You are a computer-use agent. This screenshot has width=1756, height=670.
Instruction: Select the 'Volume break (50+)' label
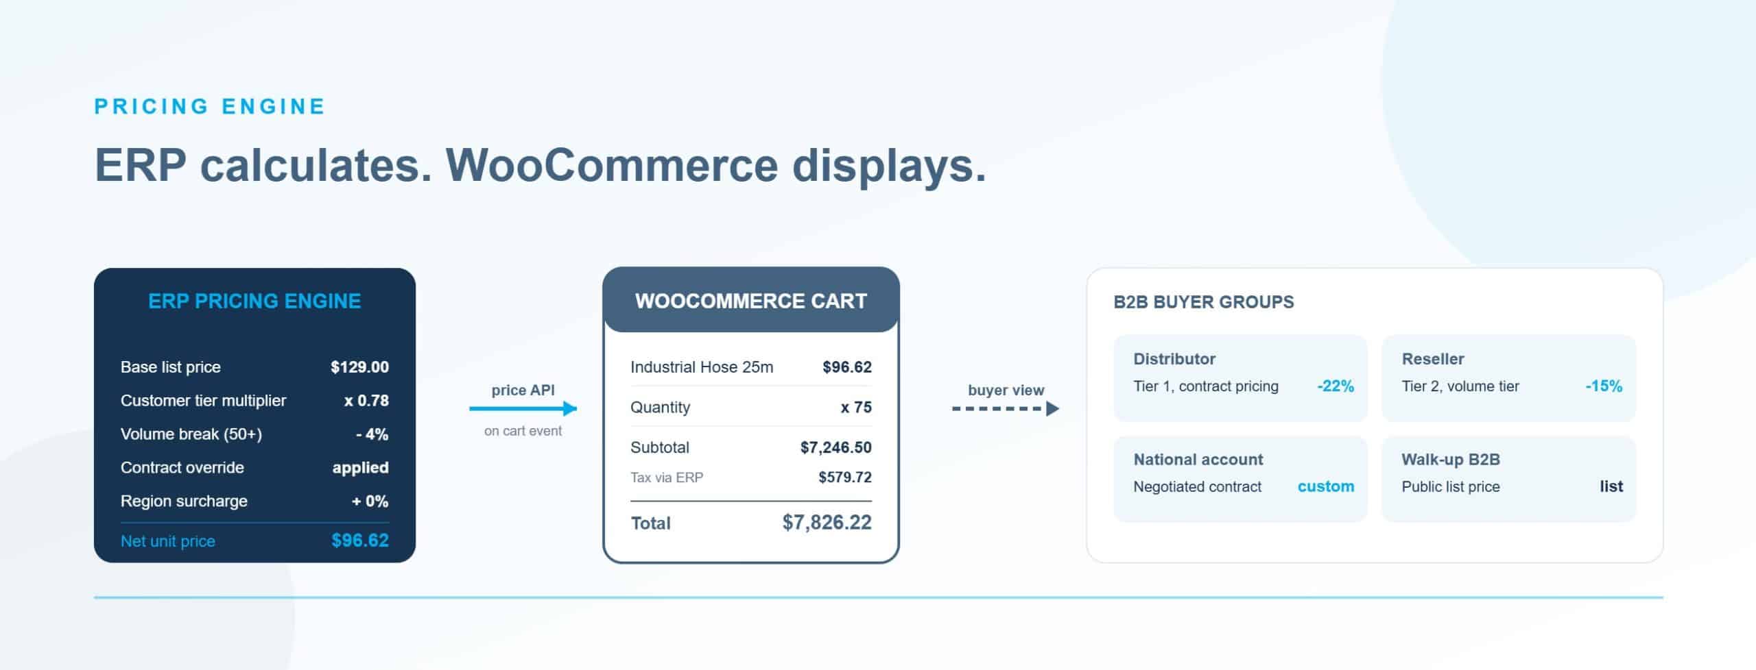[191, 434]
